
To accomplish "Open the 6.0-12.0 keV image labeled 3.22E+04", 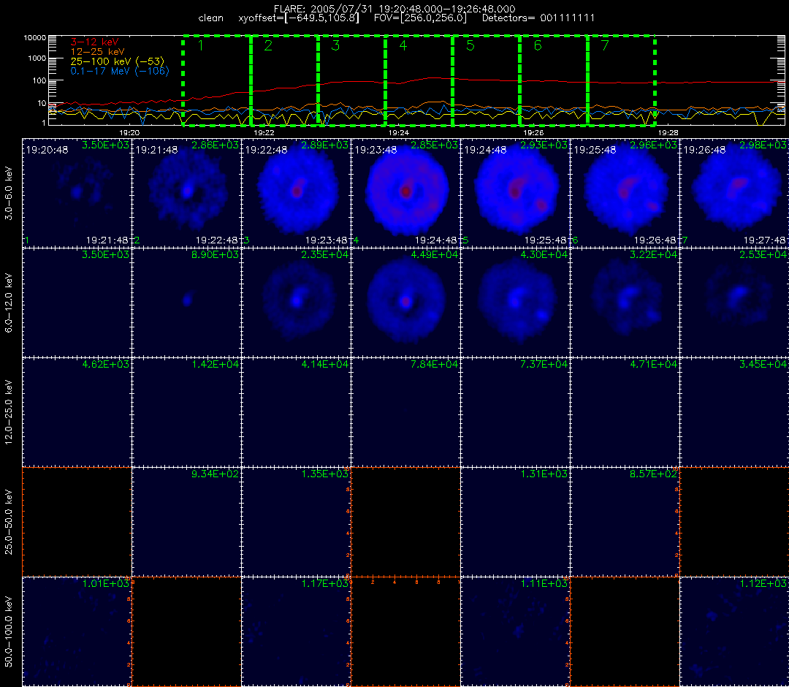I will click(x=625, y=303).
